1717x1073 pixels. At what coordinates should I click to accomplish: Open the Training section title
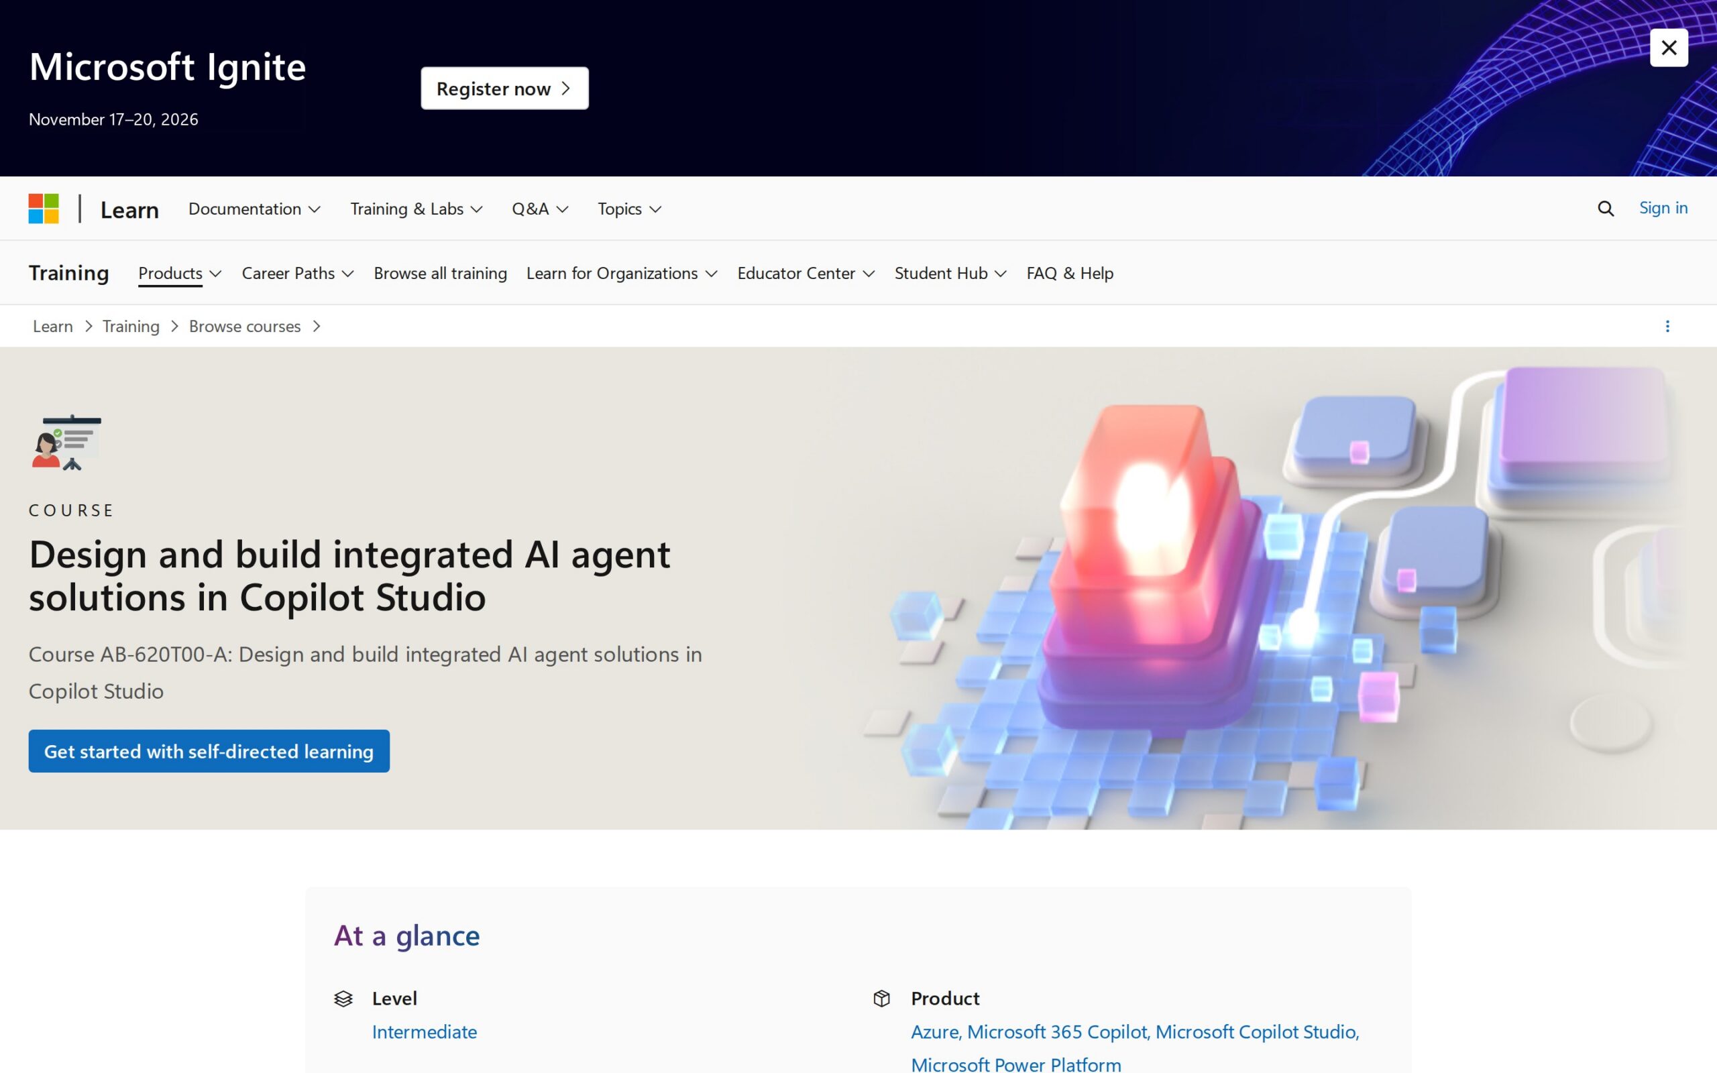[x=69, y=273]
